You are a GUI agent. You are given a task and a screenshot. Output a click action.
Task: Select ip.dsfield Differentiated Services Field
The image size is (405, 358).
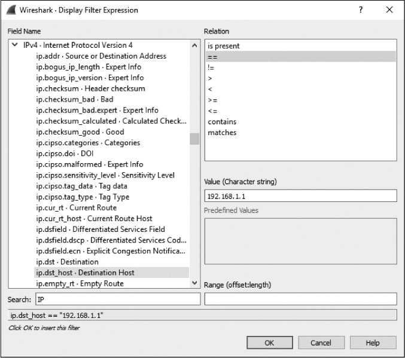[x=101, y=230]
